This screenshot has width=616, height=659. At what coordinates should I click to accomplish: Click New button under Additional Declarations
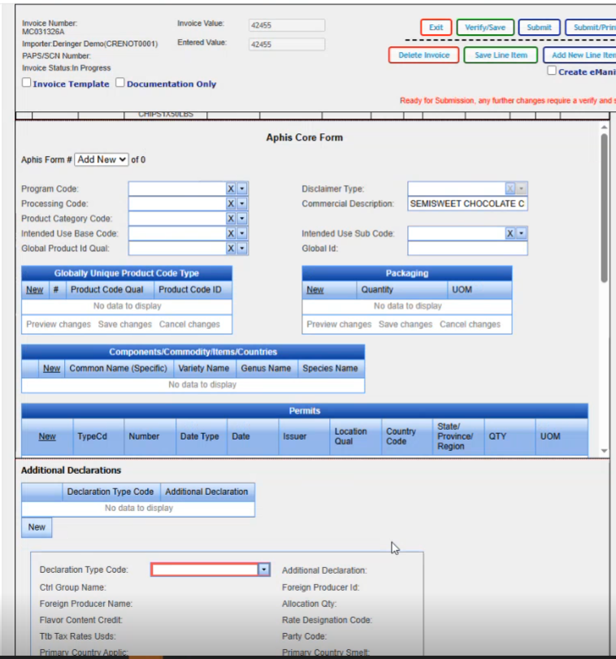37,527
